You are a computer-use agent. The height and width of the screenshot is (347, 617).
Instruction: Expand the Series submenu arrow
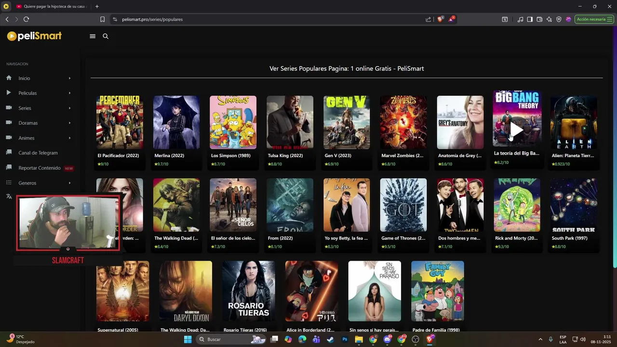pos(69,108)
